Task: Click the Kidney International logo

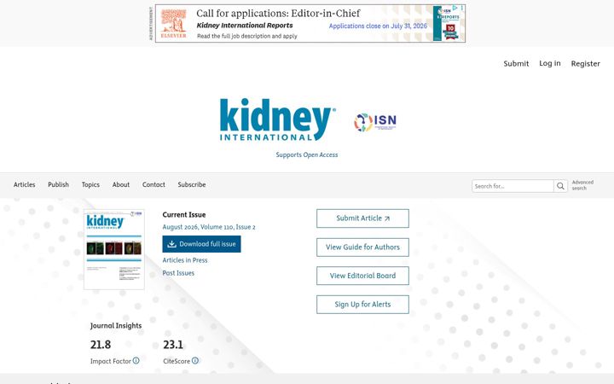Action: pyautogui.click(x=278, y=119)
